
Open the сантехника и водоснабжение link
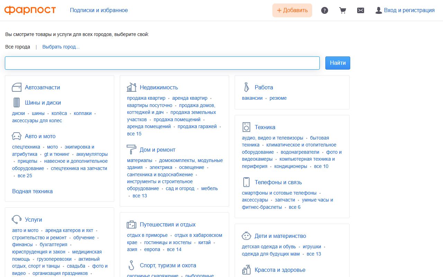click(x=160, y=175)
